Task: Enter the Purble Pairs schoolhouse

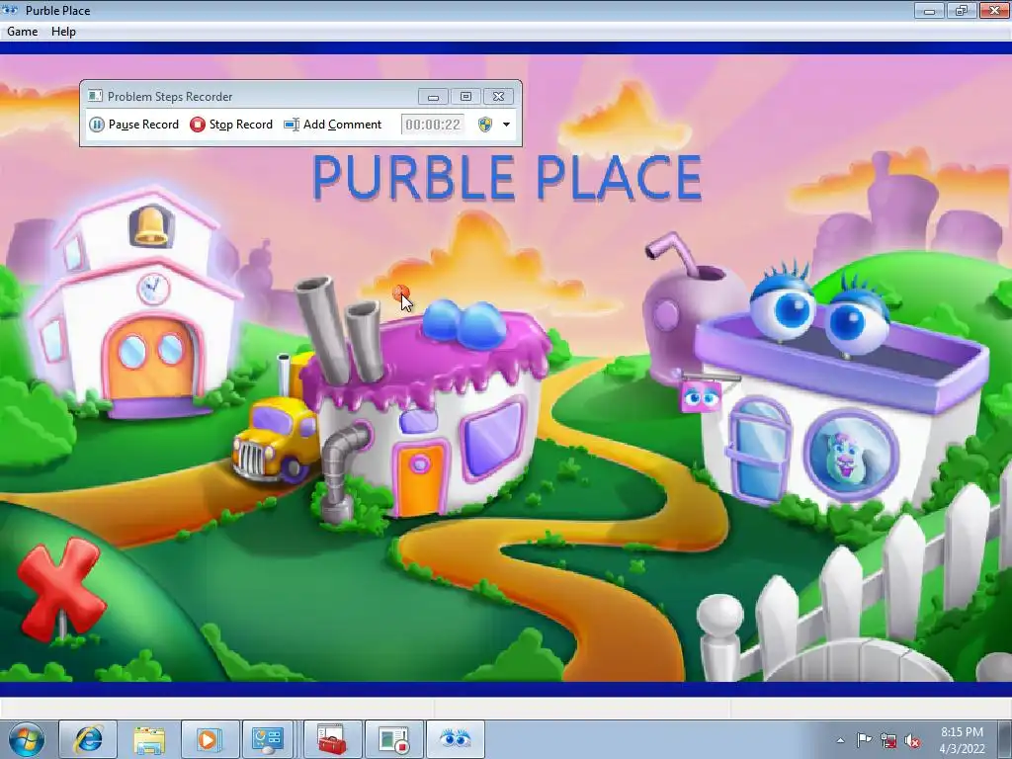Action: coord(135,303)
